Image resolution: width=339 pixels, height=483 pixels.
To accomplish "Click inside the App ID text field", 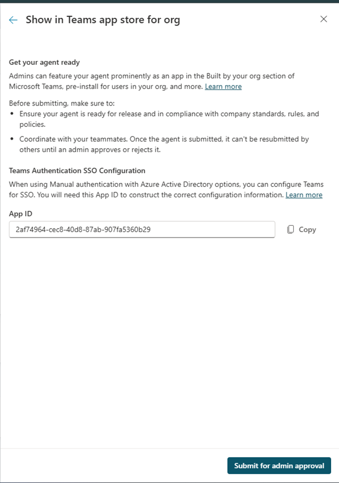I will [x=142, y=229].
